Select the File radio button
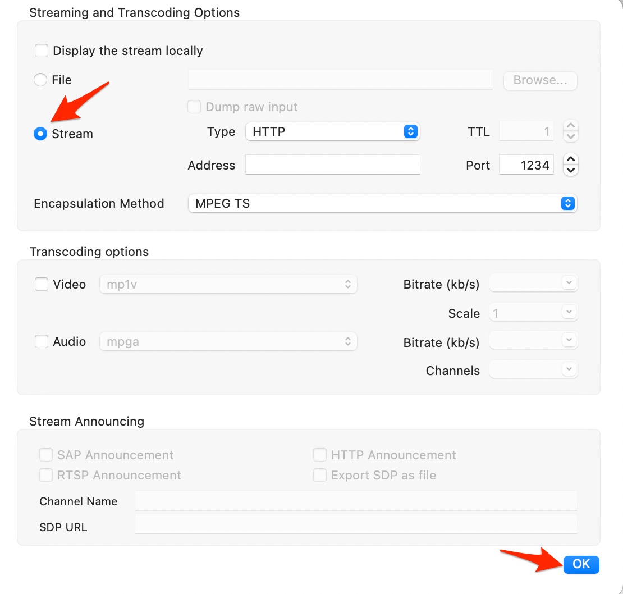The image size is (623, 594). tap(40, 80)
